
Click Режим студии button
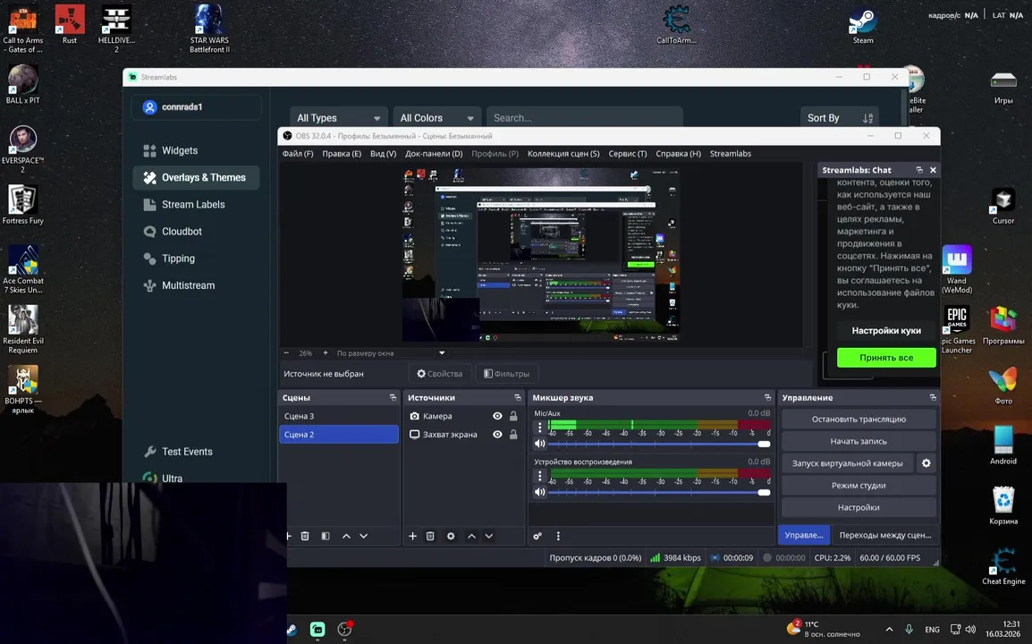[859, 486]
